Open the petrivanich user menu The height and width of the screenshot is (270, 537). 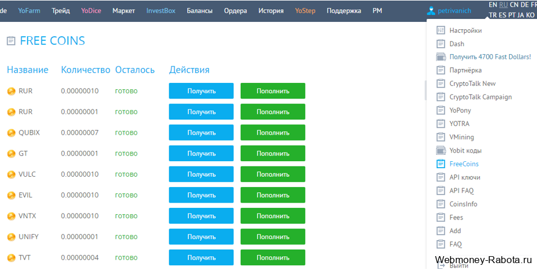coord(454,10)
